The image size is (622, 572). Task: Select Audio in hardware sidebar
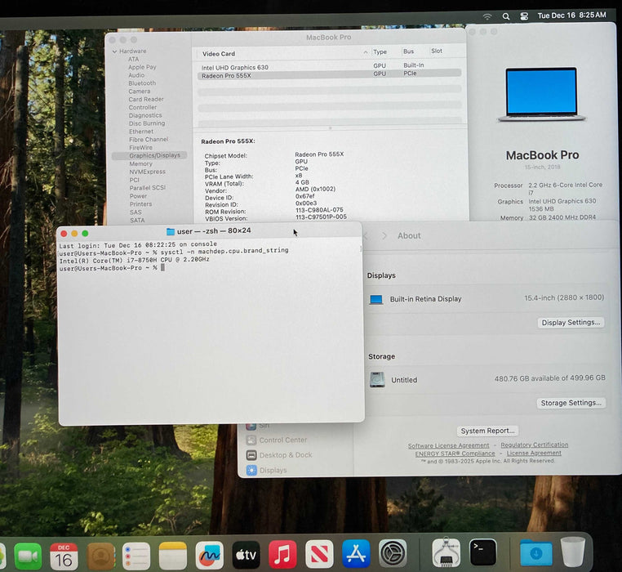pos(136,75)
